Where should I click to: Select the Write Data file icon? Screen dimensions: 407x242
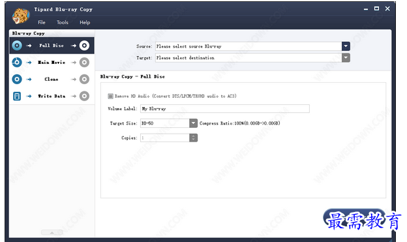[17, 96]
